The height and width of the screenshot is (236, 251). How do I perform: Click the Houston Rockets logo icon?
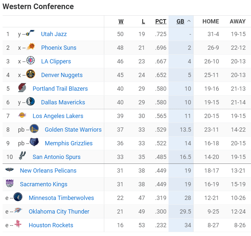point(18,224)
